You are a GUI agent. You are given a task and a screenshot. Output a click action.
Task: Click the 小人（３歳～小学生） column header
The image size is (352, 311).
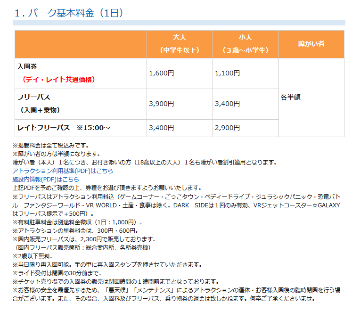246,44
